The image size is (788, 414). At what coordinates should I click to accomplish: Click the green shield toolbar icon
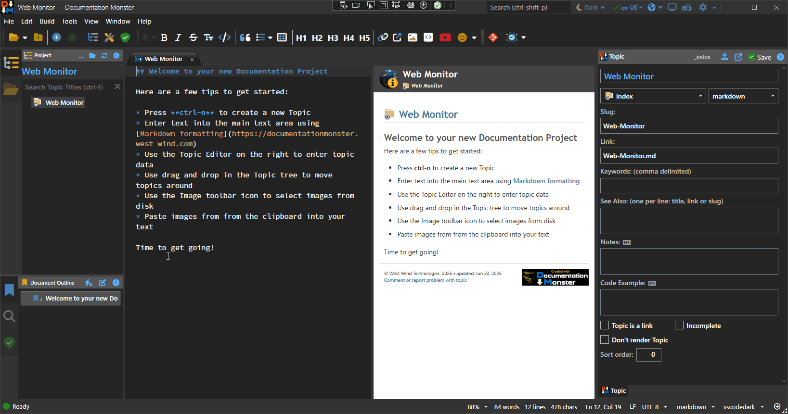pos(125,38)
